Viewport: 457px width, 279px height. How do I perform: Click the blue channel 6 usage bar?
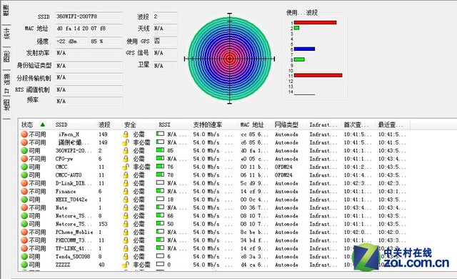304,49
